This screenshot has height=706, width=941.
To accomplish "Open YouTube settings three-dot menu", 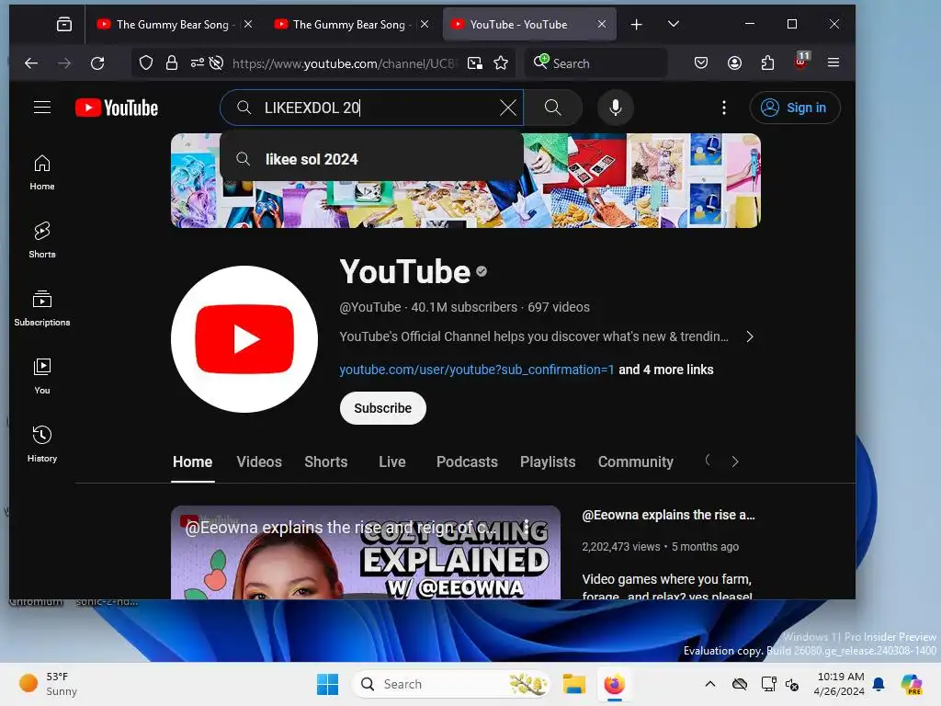I will tap(724, 108).
